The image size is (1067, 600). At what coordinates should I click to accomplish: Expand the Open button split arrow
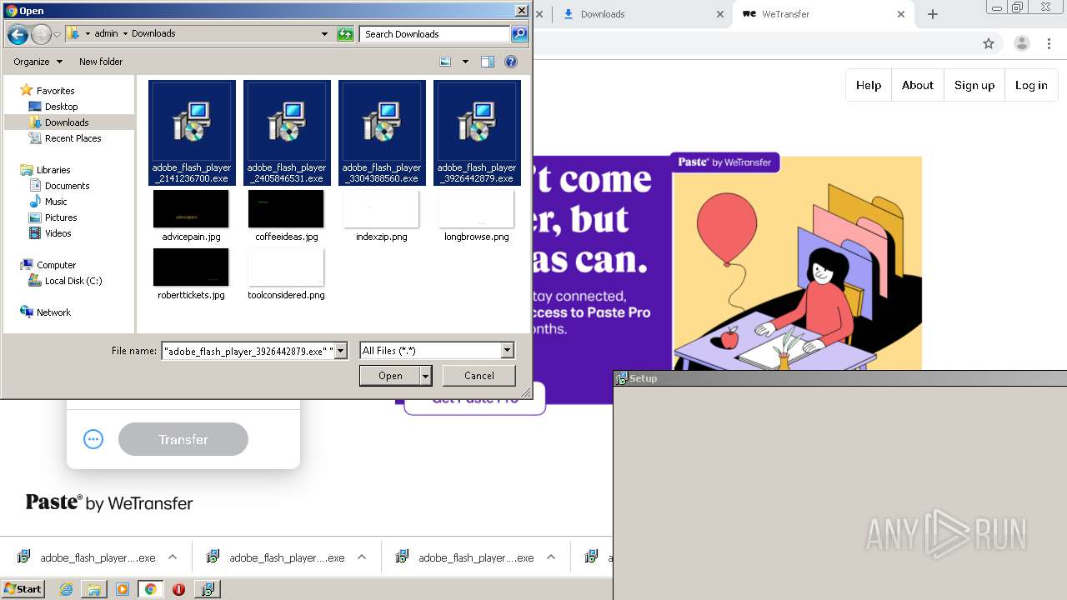pos(426,376)
